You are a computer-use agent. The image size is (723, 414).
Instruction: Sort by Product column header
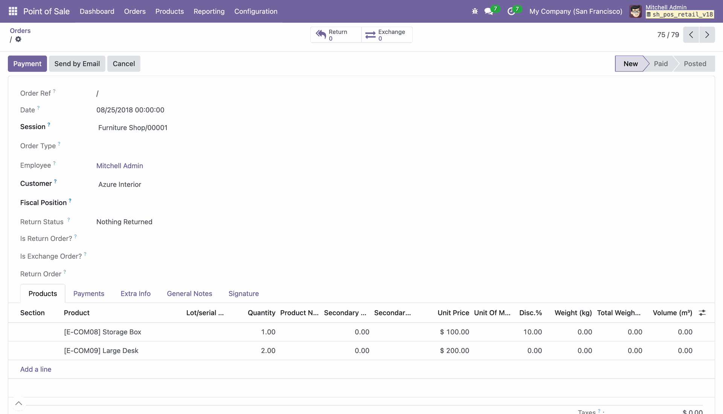[x=77, y=313]
